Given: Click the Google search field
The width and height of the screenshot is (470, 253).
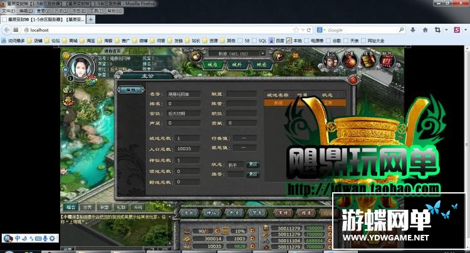Looking at the screenshot, I should point(361,30).
